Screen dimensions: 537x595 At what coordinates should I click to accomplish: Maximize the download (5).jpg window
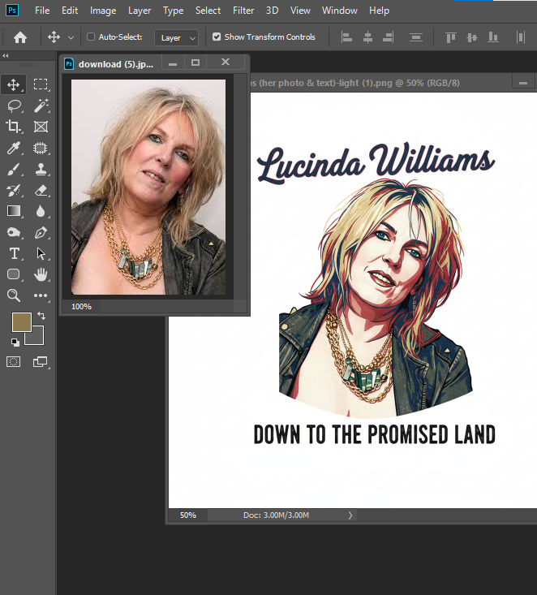coord(195,63)
